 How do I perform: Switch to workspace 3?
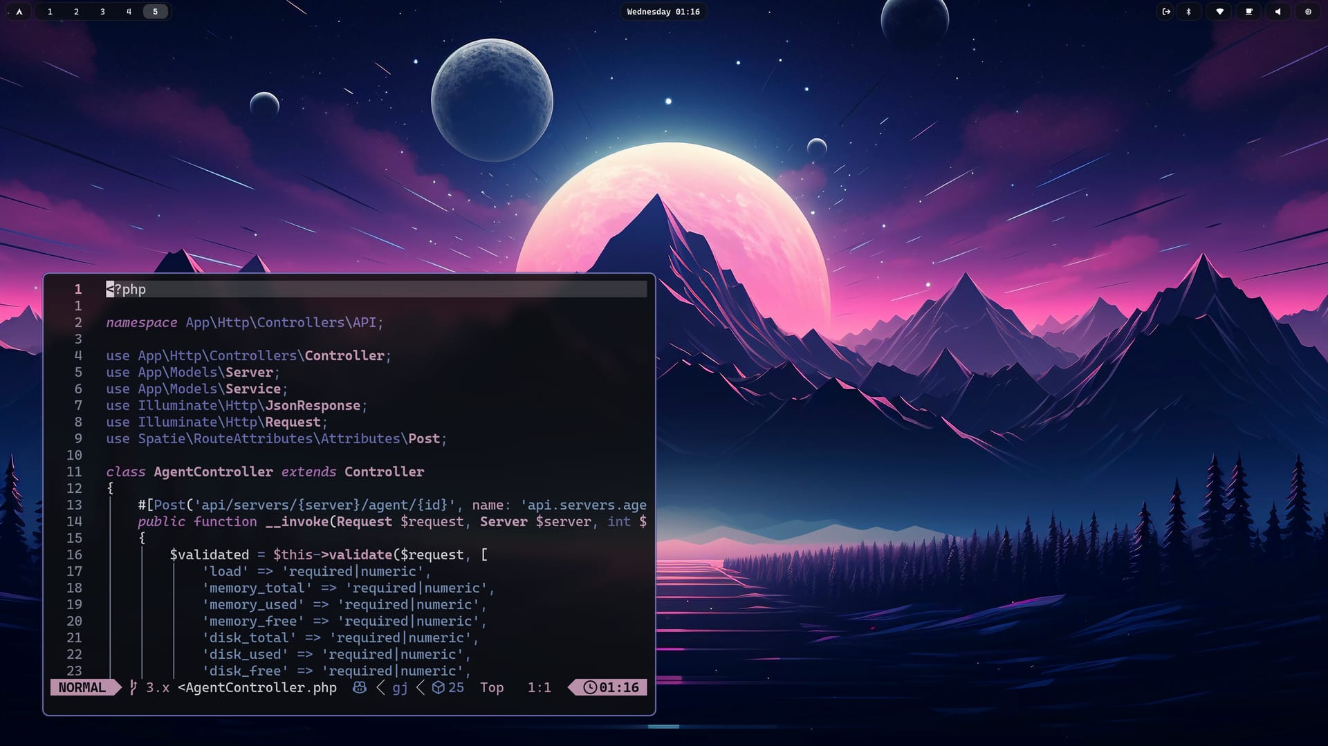[102, 12]
